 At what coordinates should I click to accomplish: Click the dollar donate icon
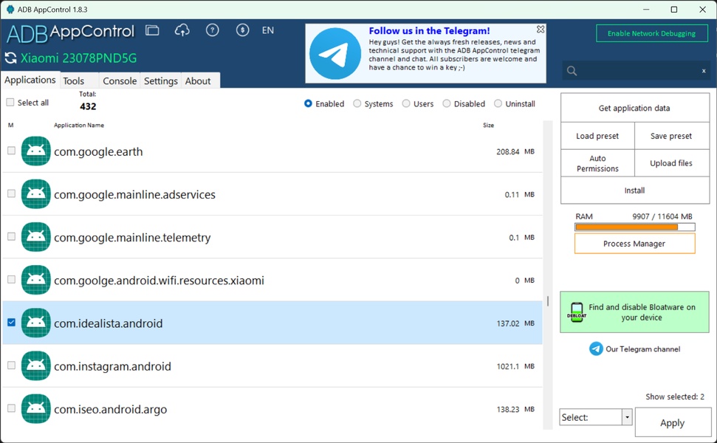pyautogui.click(x=242, y=30)
